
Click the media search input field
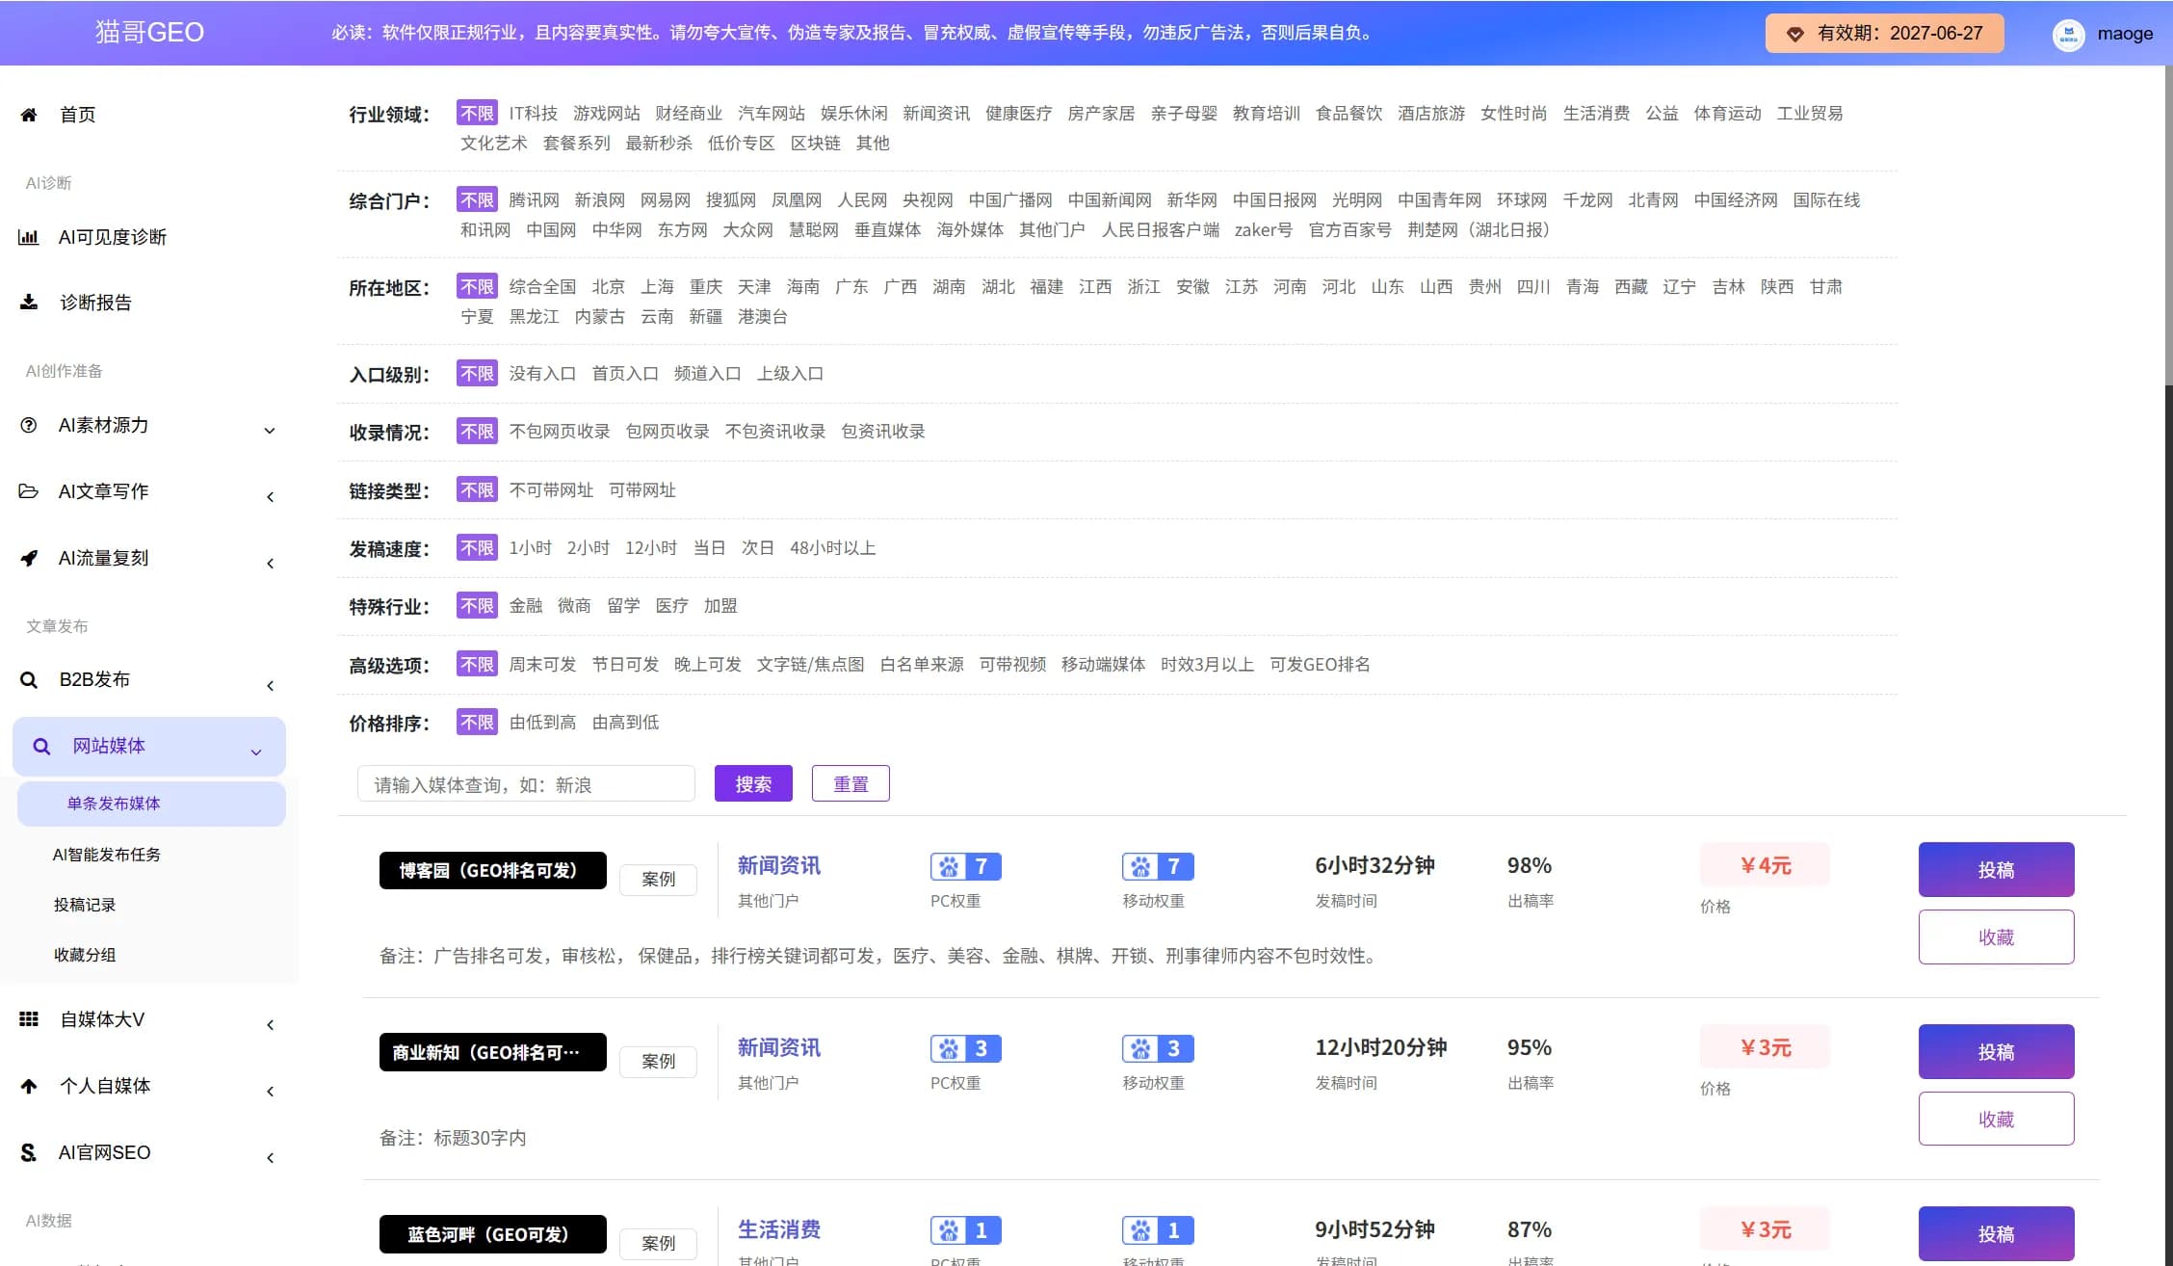pos(526,784)
